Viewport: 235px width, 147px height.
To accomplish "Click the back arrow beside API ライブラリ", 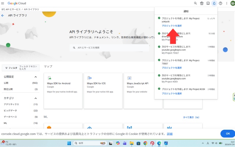I will coord(3,16).
